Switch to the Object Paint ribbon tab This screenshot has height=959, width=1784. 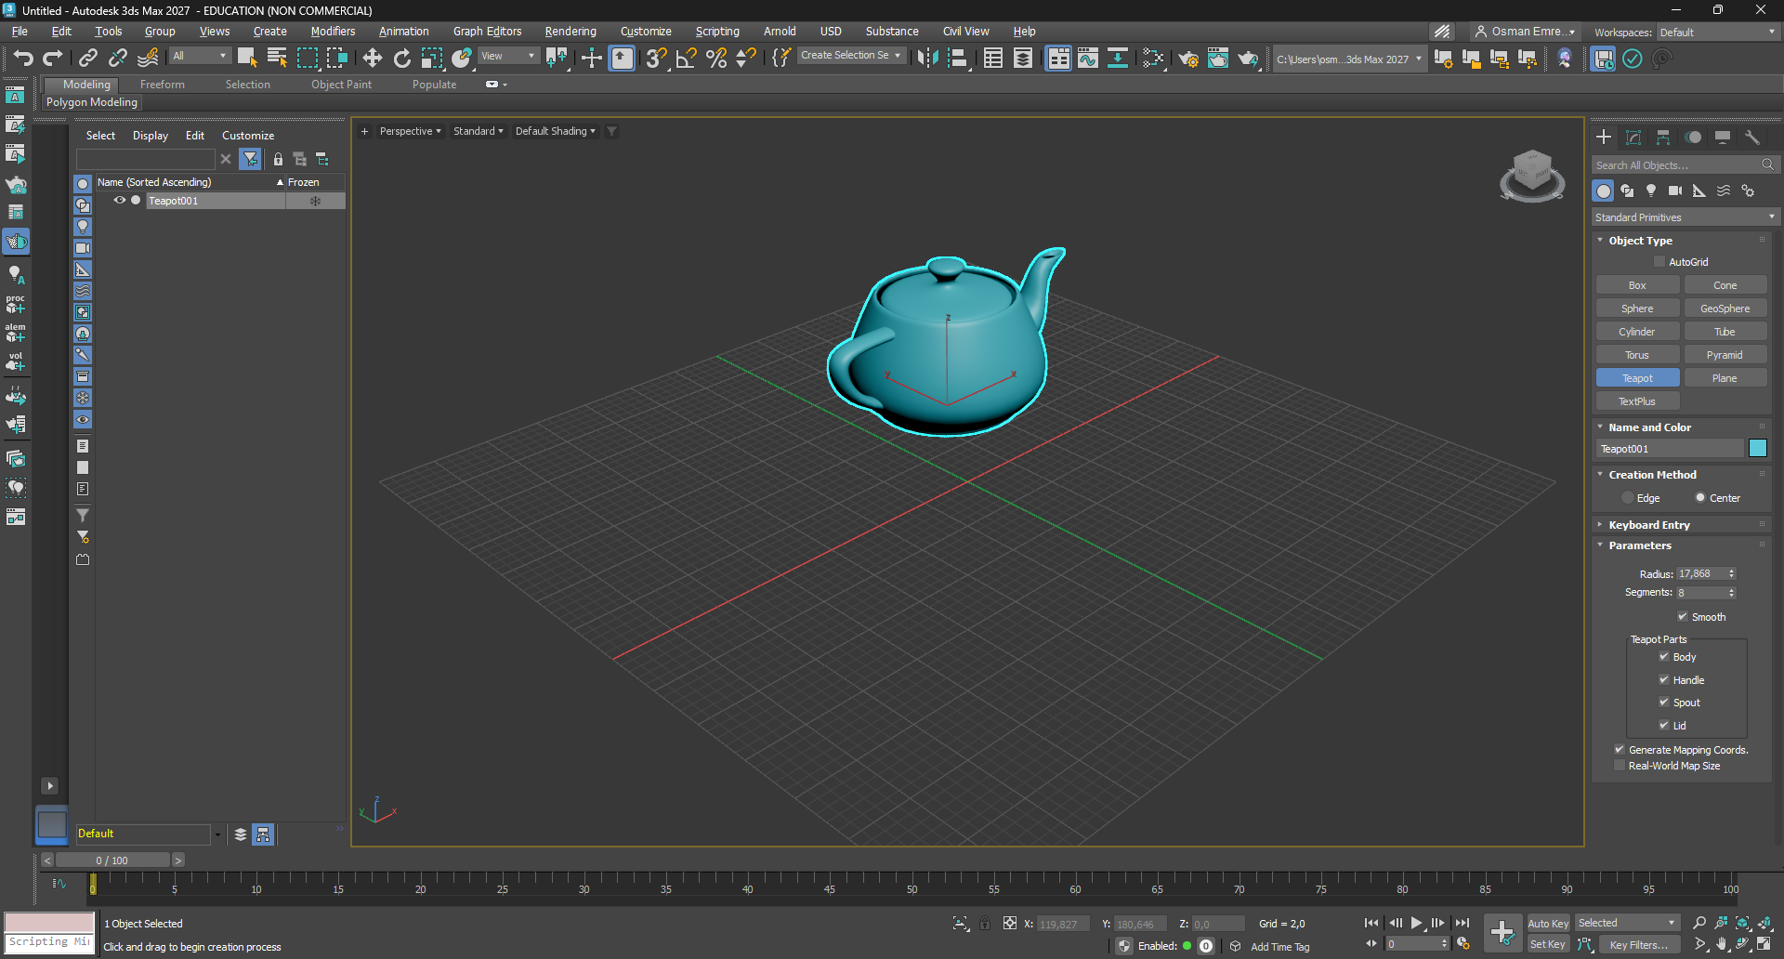pos(341,85)
